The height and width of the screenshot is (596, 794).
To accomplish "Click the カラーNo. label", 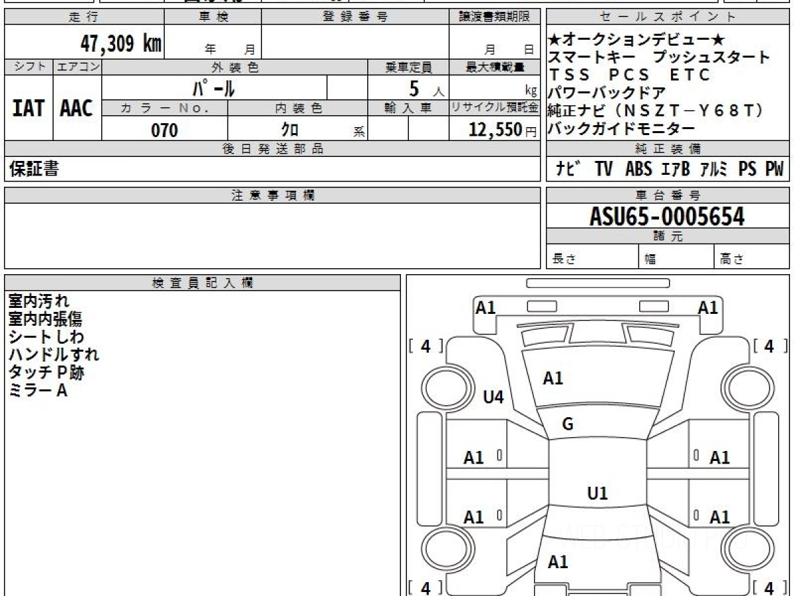I will [165, 108].
